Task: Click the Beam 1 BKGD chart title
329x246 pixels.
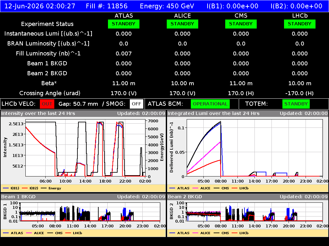Action: tap(18, 197)
